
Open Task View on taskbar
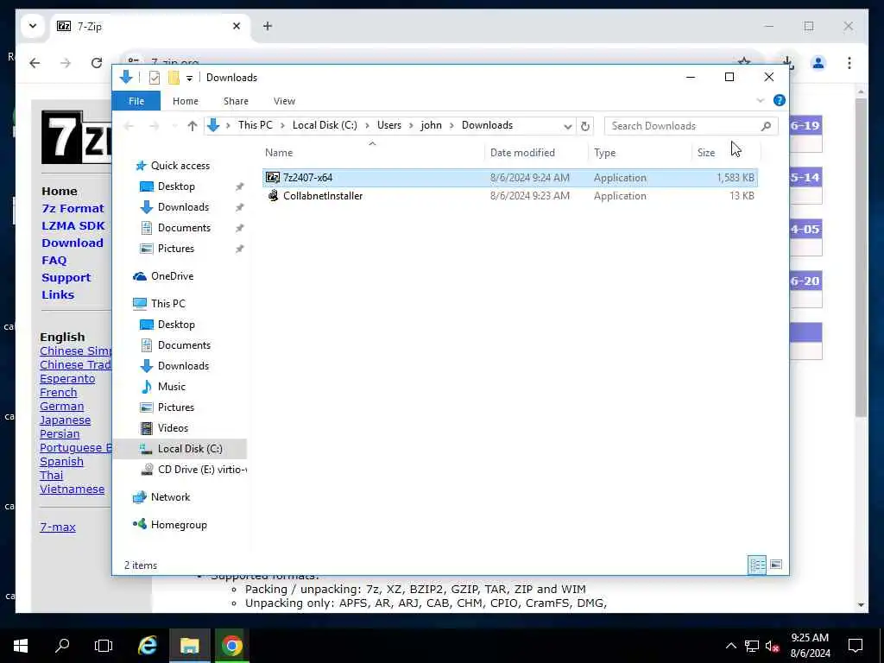click(104, 645)
